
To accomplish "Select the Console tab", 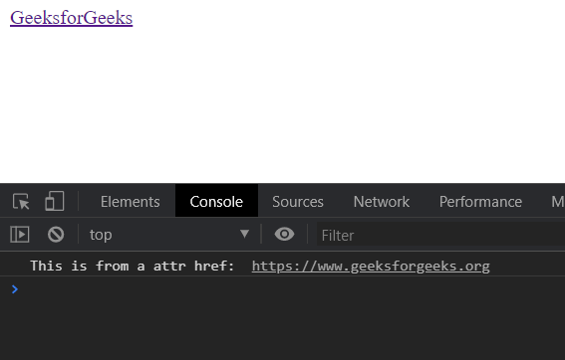I will pyautogui.click(x=216, y=201).
